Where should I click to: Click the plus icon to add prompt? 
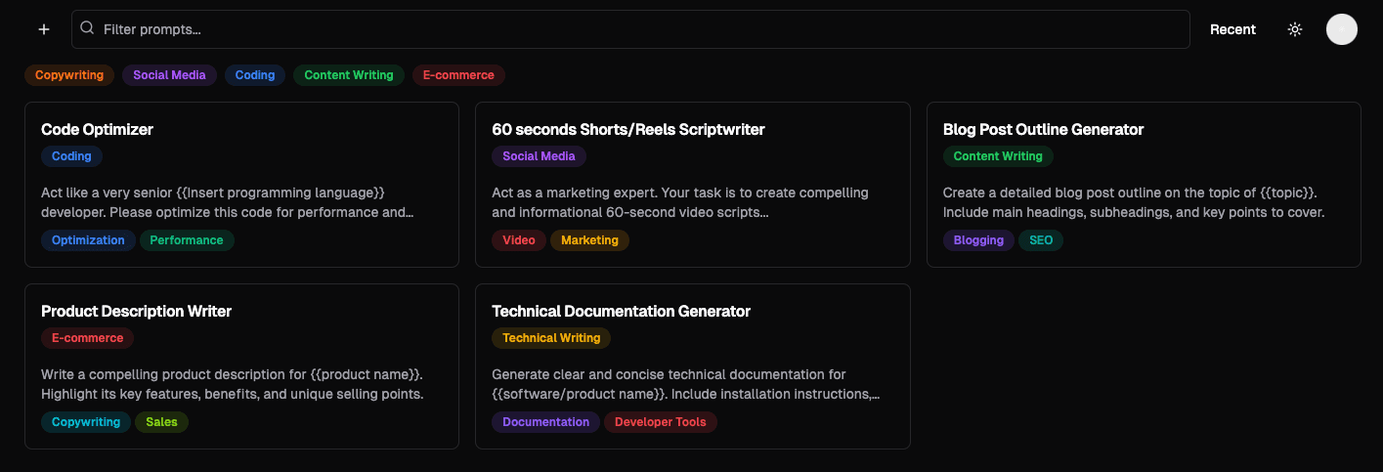(x=44, y=29)
